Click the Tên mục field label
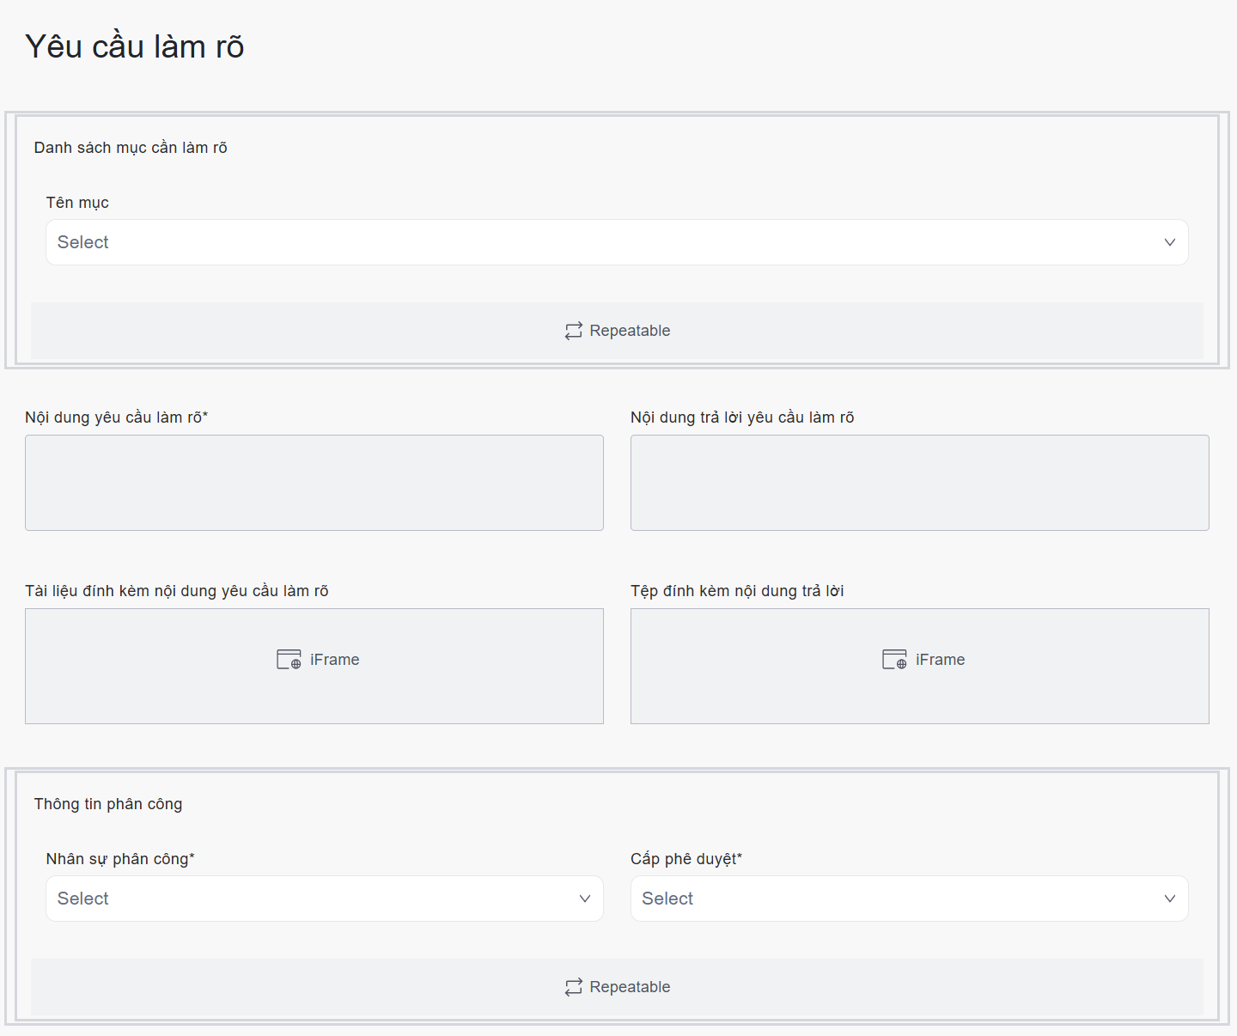Viewport: 1237px width, 1036px height. click(77, 203)
